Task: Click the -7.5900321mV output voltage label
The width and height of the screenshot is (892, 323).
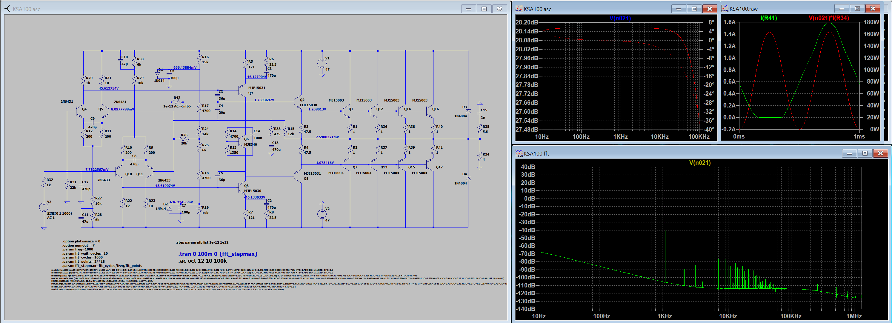Action: click(327, 137)
